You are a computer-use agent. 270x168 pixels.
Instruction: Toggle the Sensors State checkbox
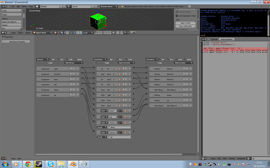(76, 59)
